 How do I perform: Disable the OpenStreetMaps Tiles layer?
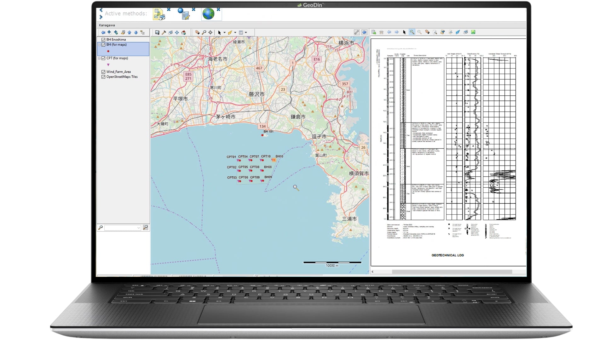103,77
